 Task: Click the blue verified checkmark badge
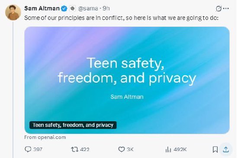[x=64, y=9]
